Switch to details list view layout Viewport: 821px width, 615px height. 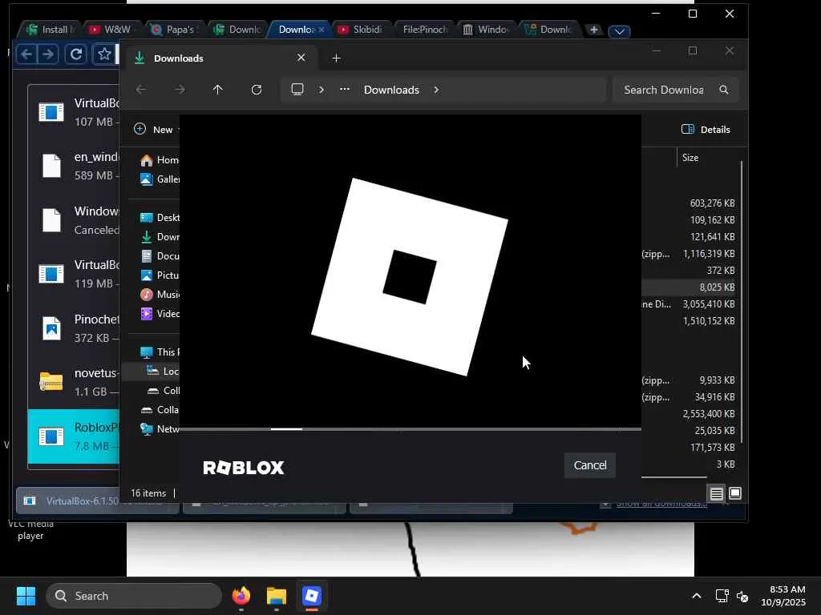pyautogui.click(x=716, y=493)
